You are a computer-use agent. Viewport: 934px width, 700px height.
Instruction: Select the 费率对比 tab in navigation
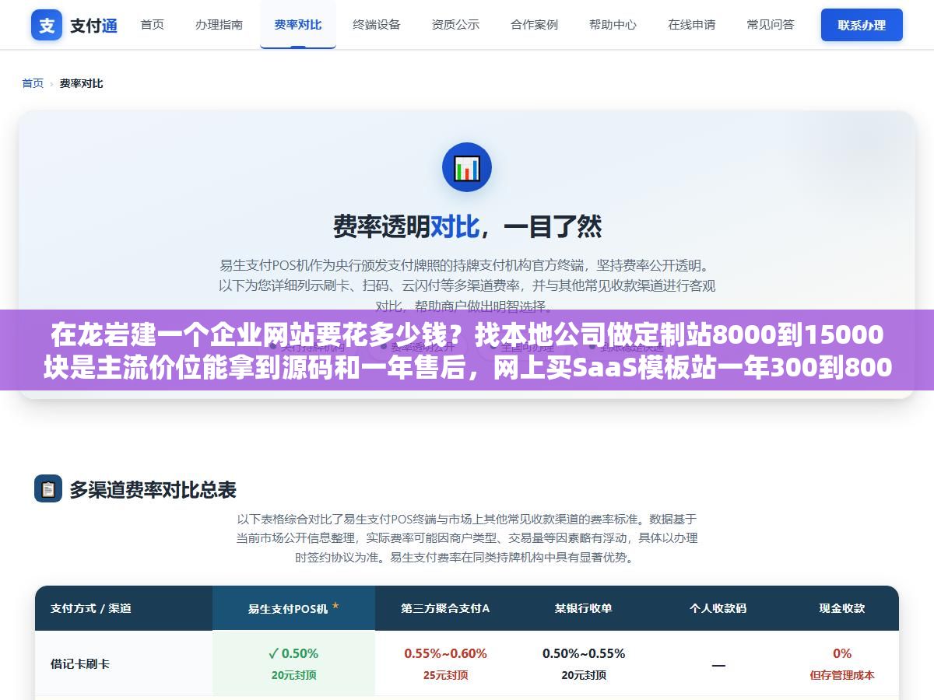(x=298, y=25)
